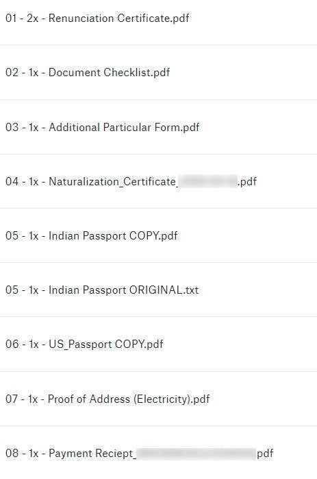
Task: Open US_Passport COPY.pdf
Action: pyautogui.click(x=84, y=344)
